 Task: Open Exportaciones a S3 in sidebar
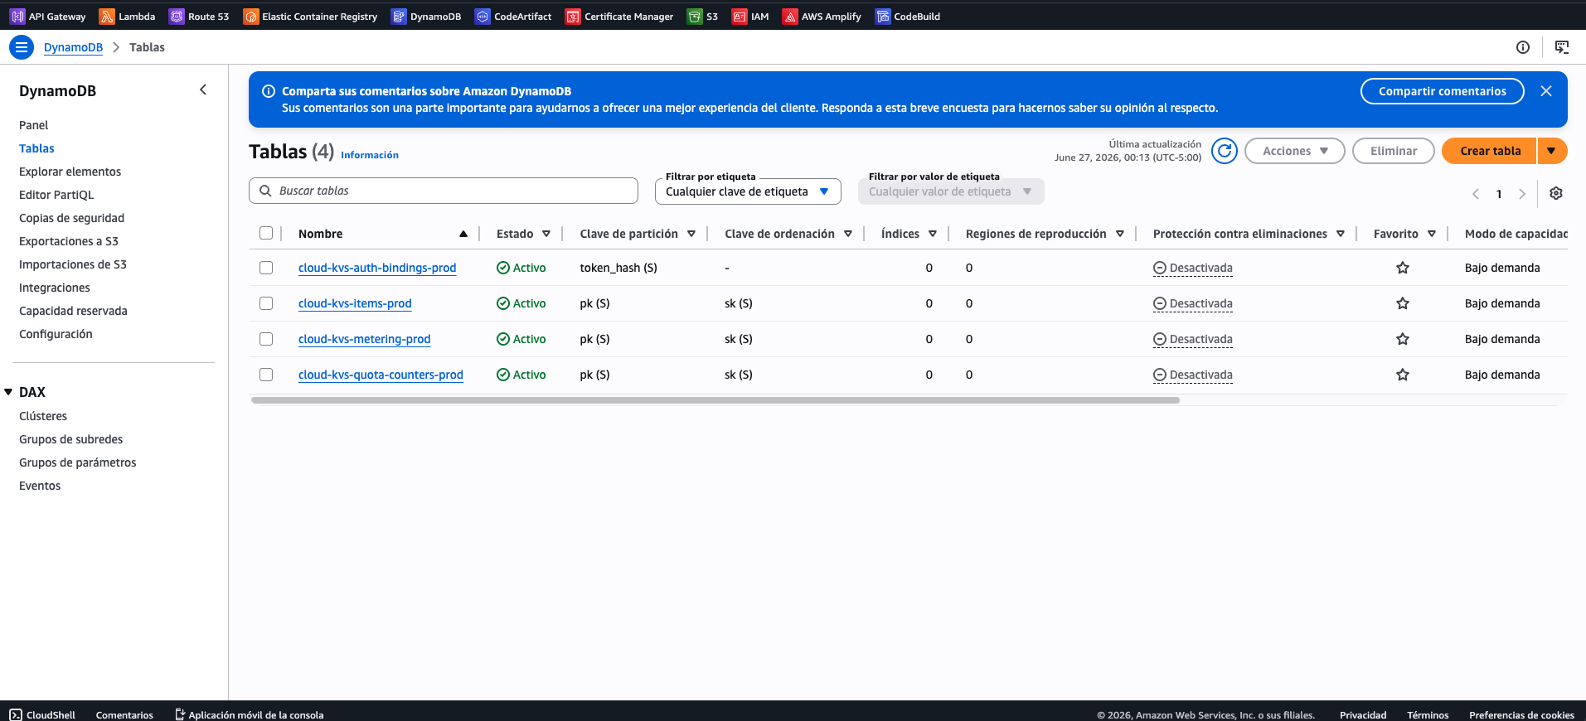tap(69, 241)
